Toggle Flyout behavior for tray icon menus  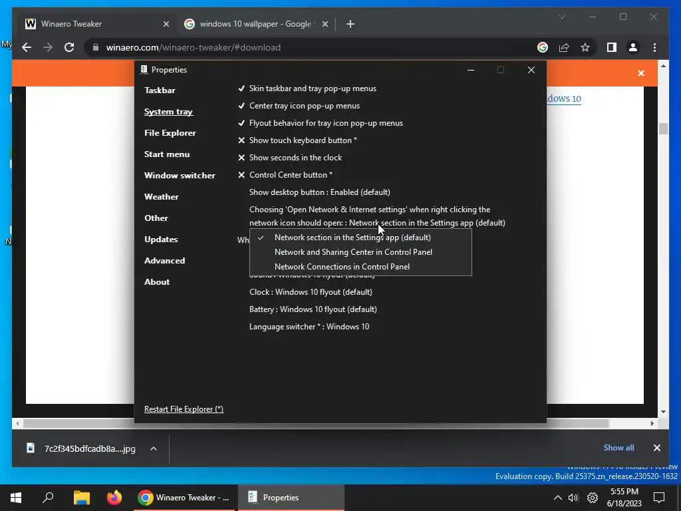coord(320,123)
